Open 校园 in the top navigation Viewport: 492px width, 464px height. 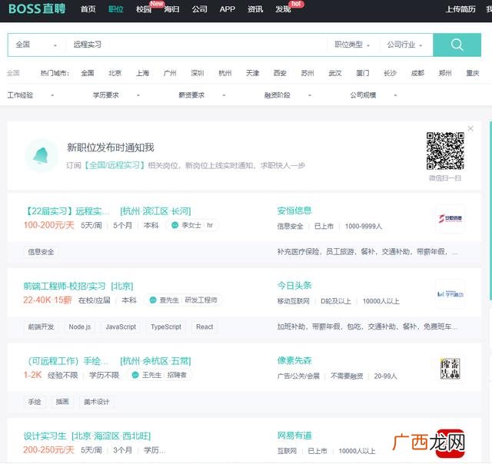[x=144, y=9]
